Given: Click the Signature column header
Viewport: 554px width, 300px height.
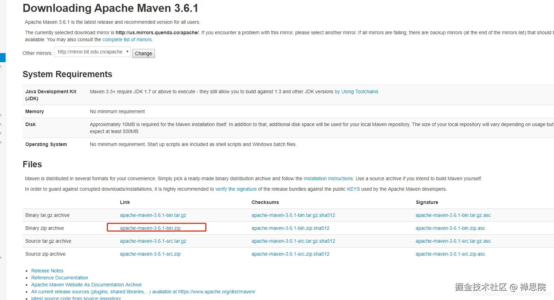Looking at the screenshot, I should pos(427,202).
